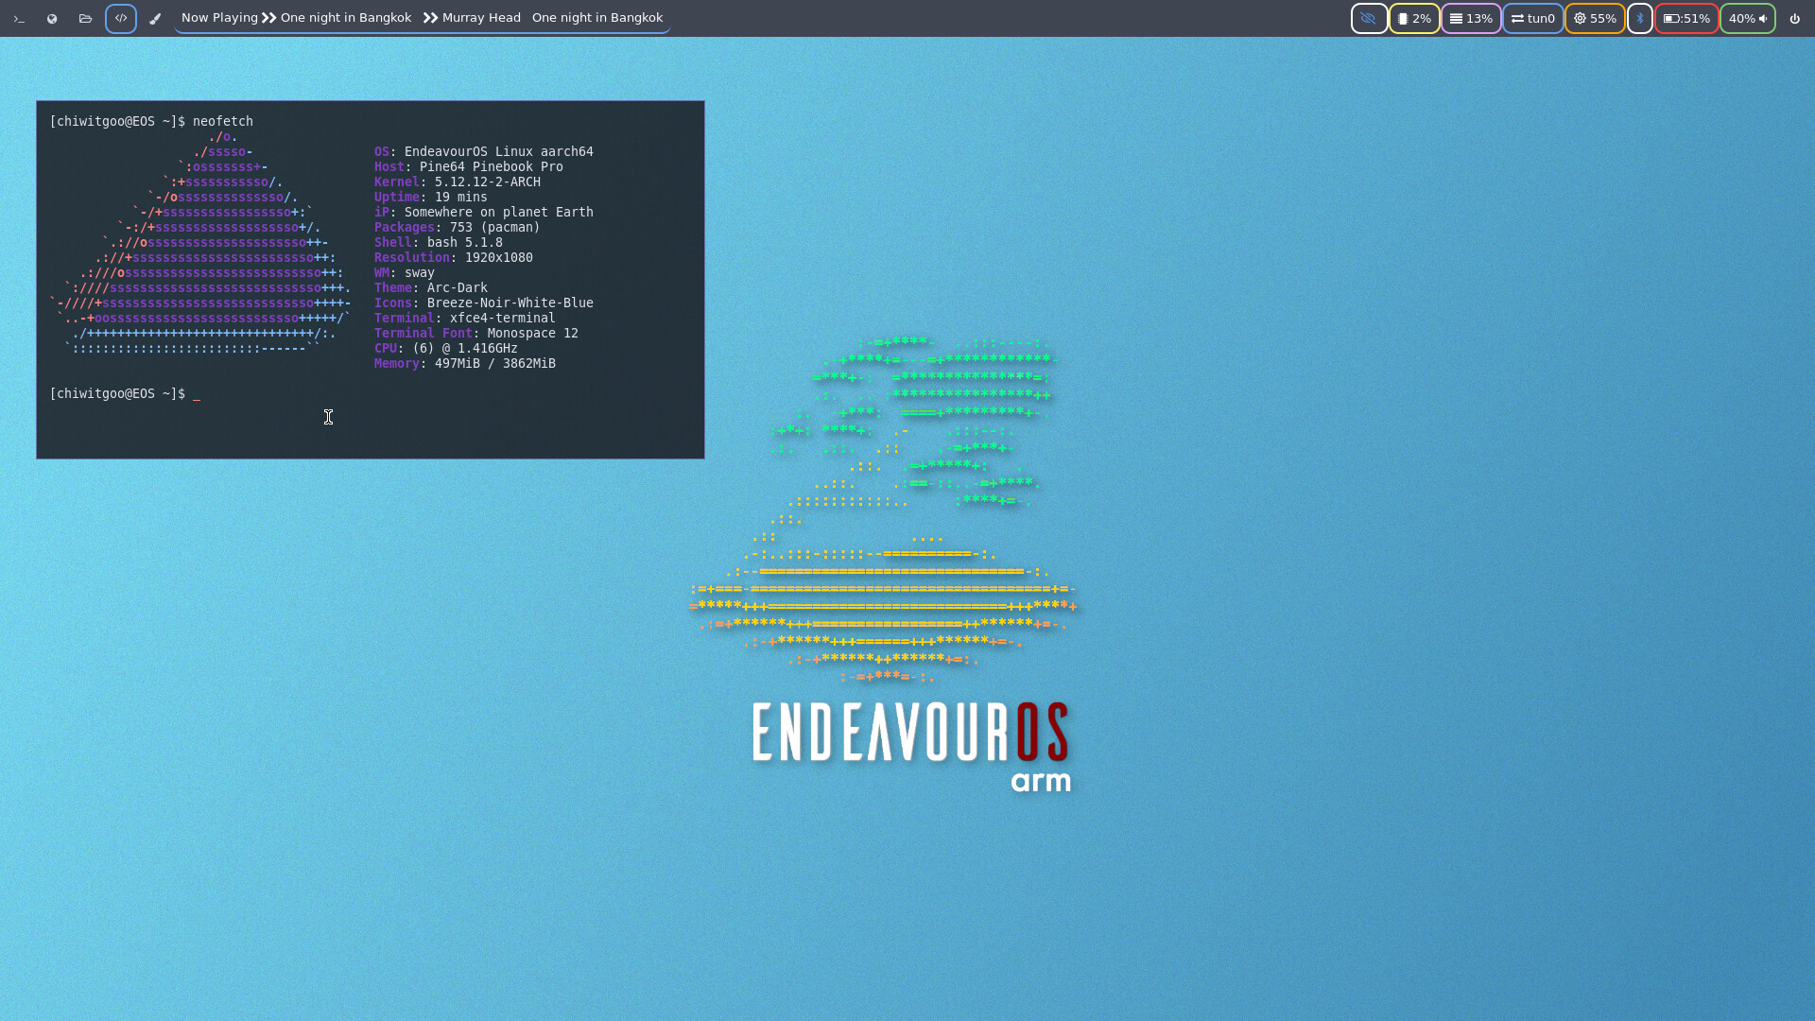
Task: Click the battery 51% indicator
Action: [1686, 19]
